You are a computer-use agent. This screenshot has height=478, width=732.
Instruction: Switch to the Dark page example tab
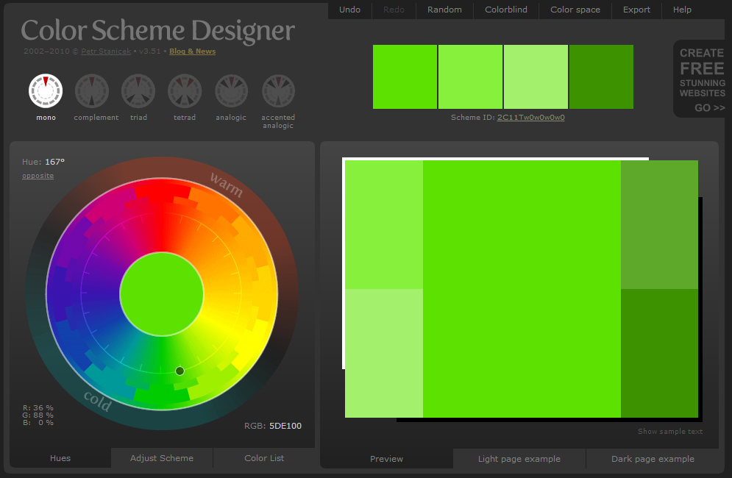pyautogui.click(x=652, y=458)
